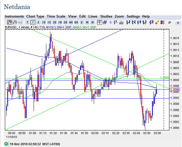
Task: Select line chart type icon
Action: (x=21, y=22)
